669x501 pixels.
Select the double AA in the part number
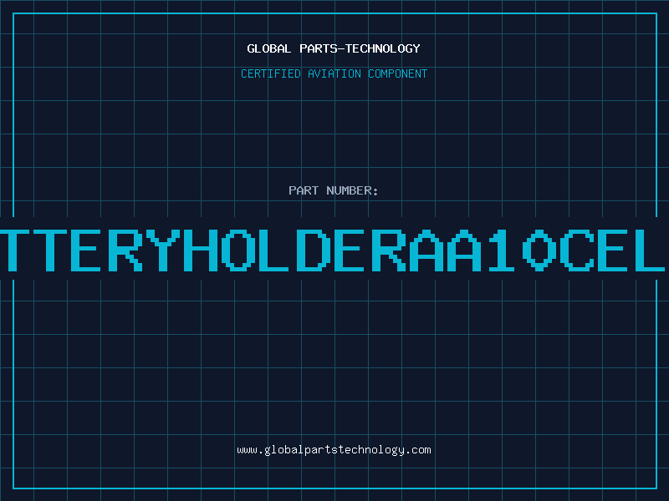(443, 248)
